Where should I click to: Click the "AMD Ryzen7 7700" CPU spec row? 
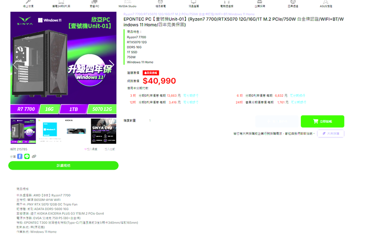(43, 195)
